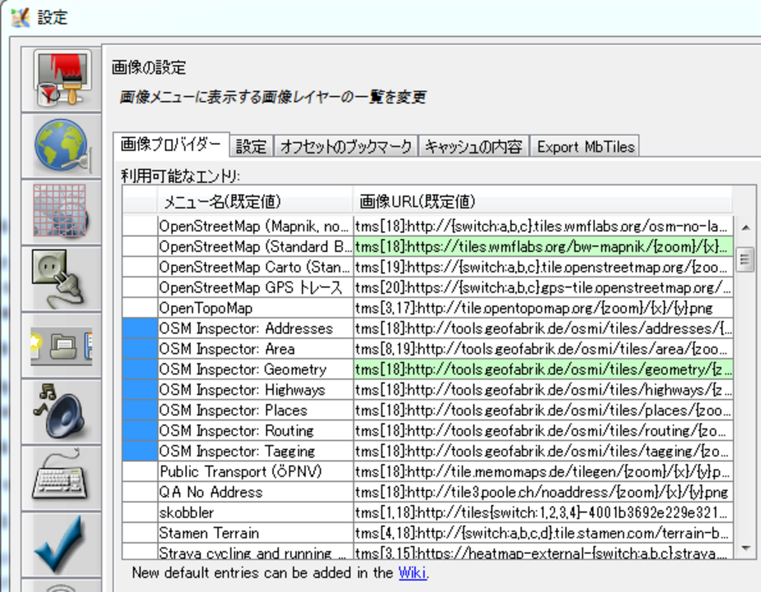
Task: Open connection settings globe icon
Action: pos(61,146)
